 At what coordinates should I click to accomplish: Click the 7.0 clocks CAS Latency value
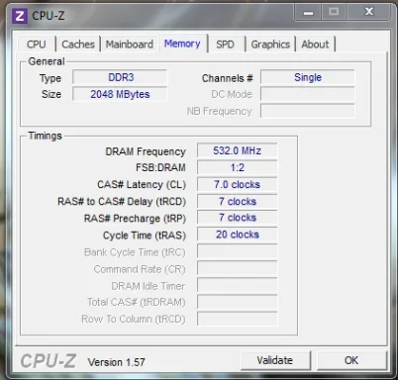pos(237,184)
